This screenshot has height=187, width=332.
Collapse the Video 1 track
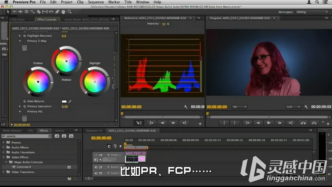108,155
